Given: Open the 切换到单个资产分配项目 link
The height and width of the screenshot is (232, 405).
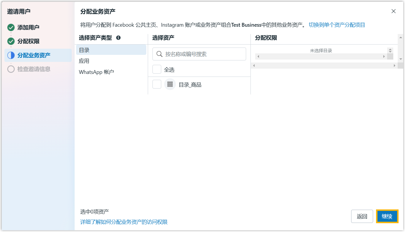Looking at the screenshot, I should pos(337,25).
